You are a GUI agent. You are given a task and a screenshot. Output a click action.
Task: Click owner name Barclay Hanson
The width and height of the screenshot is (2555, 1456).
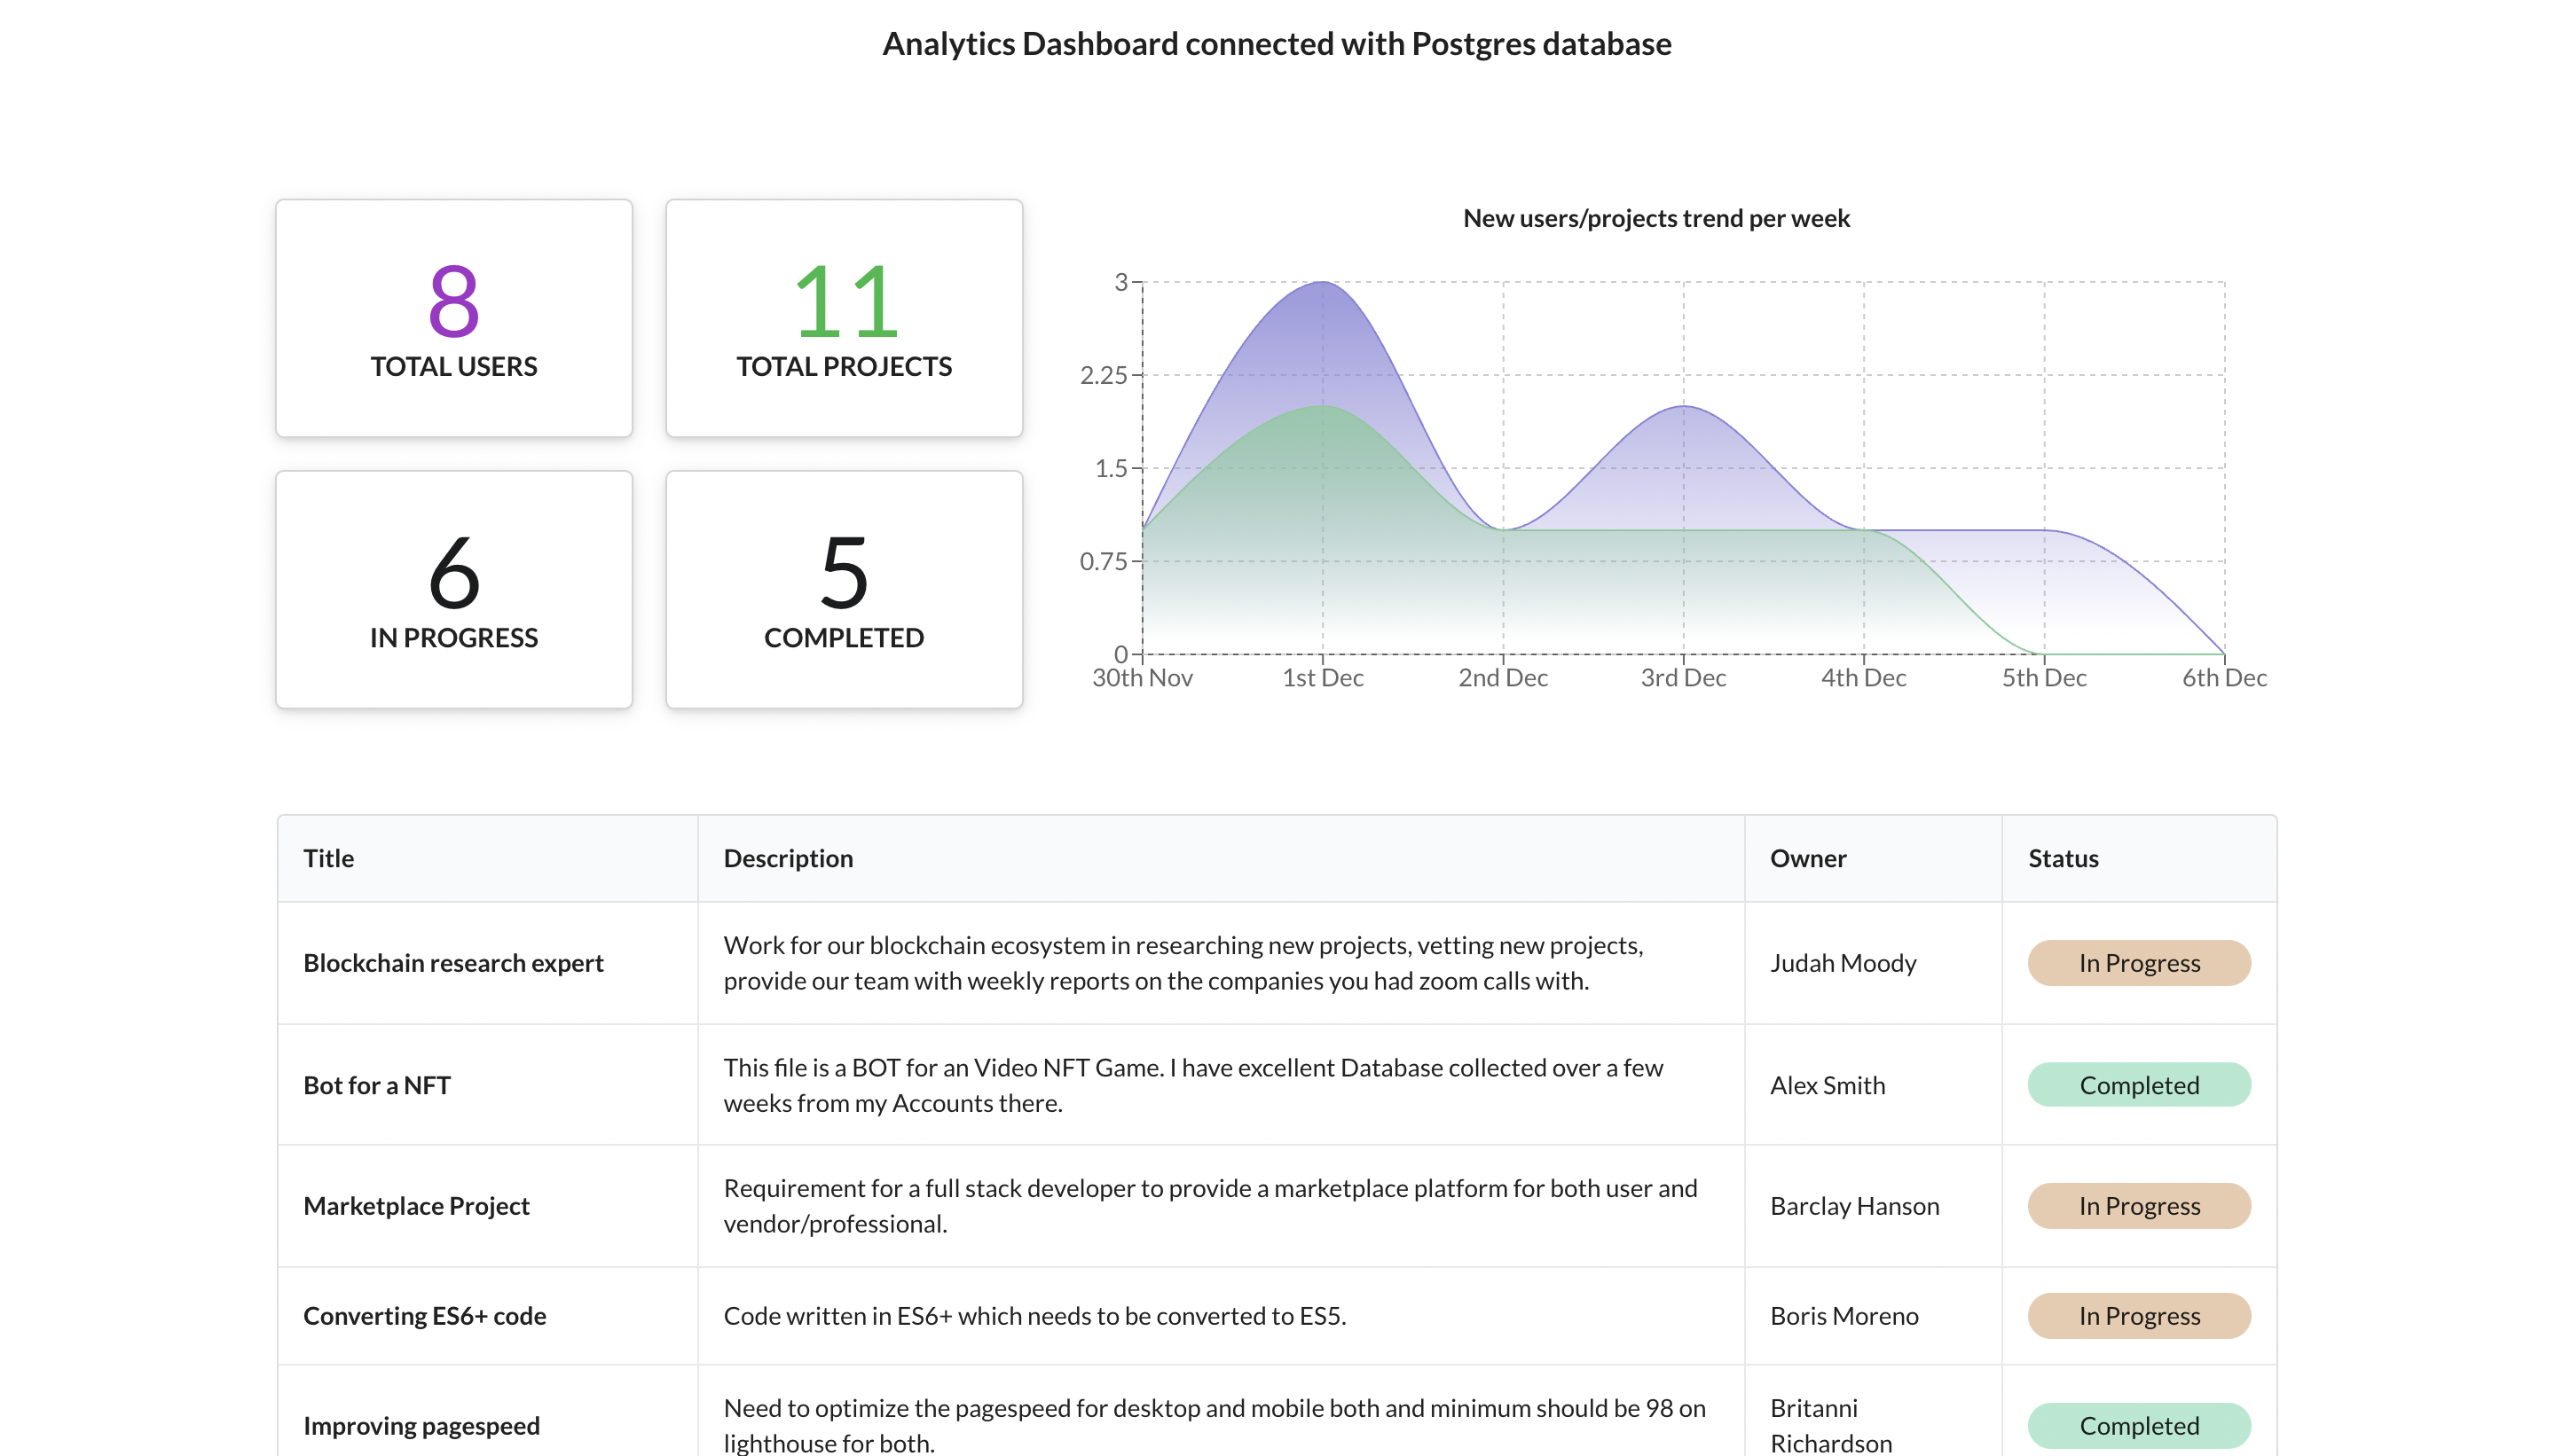click(x=1854, y=1206)
